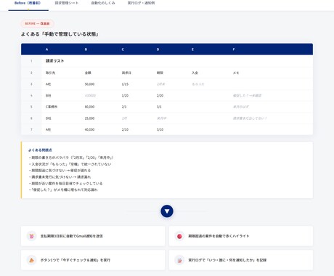The height and width of the screenshot is (276, 334).
Task: Click the 請求書まだ出してない！ memo cell
Action: (x=250, y=118)
